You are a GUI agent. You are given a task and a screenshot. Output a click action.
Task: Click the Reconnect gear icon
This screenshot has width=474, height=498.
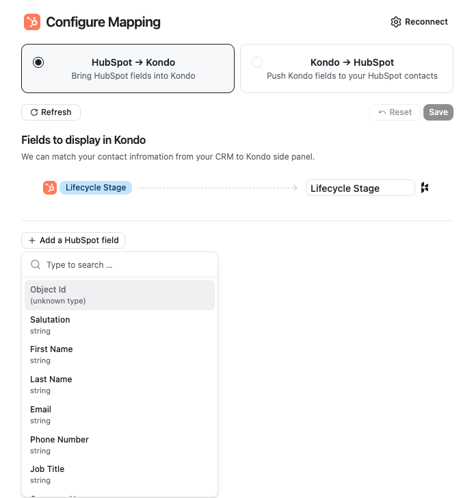[396, 22]
